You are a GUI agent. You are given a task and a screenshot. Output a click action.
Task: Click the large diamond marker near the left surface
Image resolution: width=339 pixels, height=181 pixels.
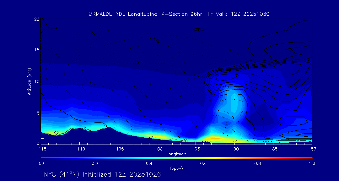pos(56,133)
